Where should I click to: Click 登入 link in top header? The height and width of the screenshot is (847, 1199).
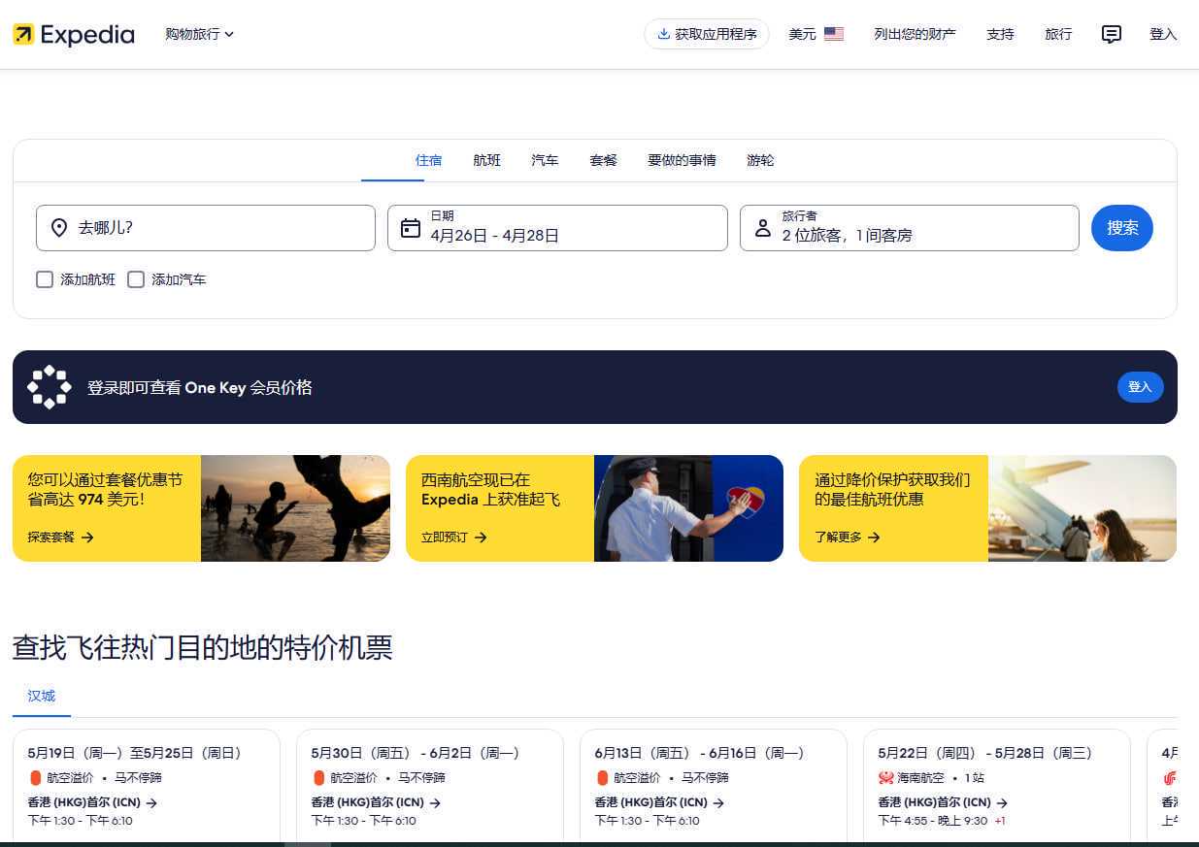point(1163,34)
